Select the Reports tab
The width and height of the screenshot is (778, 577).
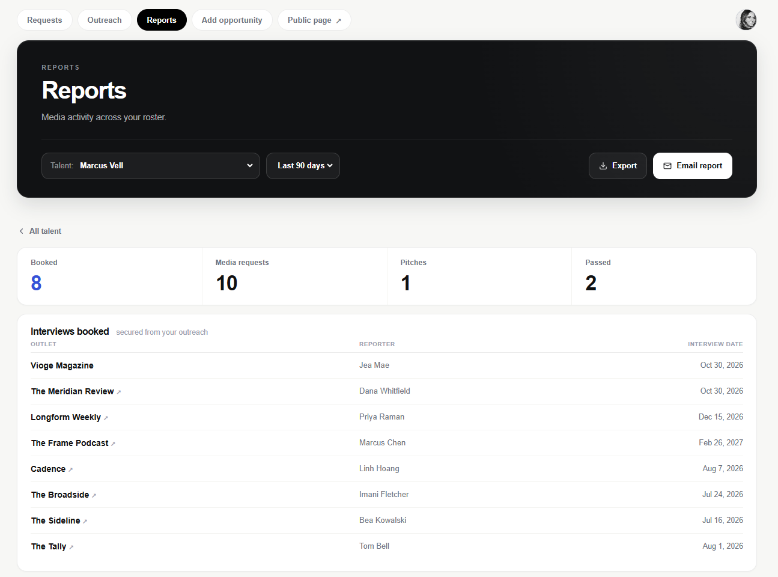click(x=162, y=20)
